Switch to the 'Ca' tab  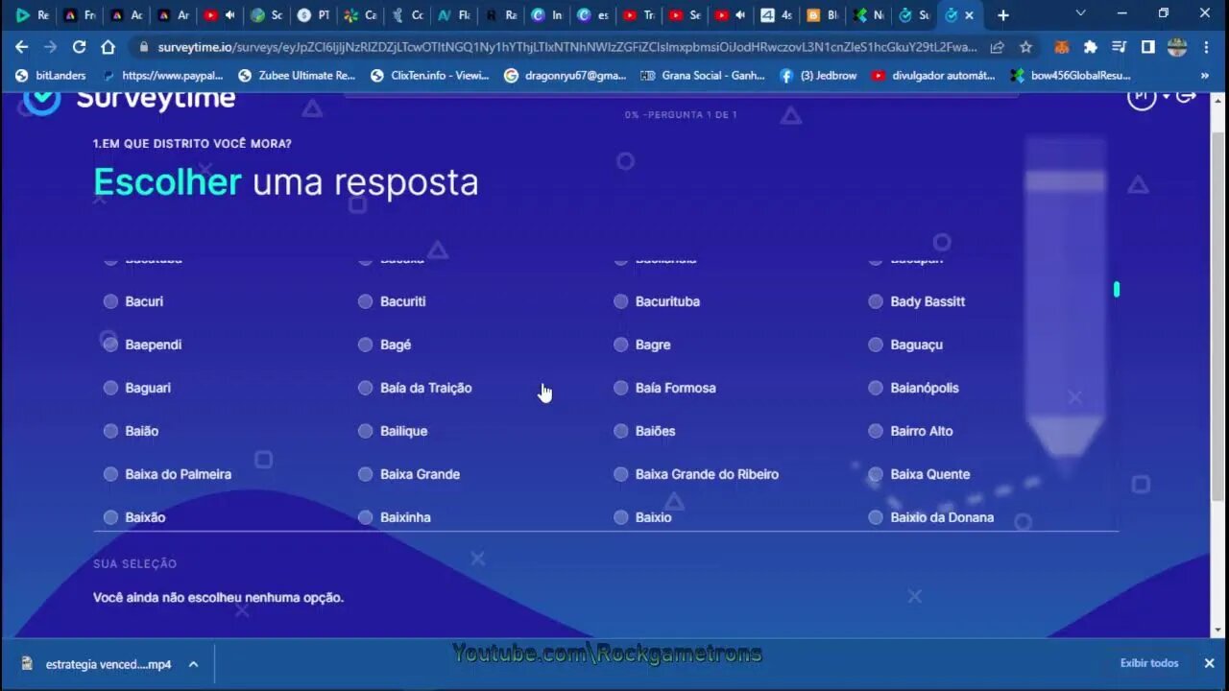360,15
